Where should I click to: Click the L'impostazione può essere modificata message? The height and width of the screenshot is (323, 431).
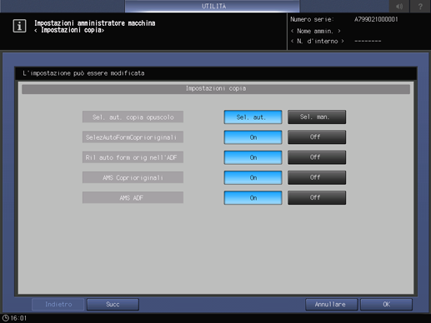pos(83,73)
